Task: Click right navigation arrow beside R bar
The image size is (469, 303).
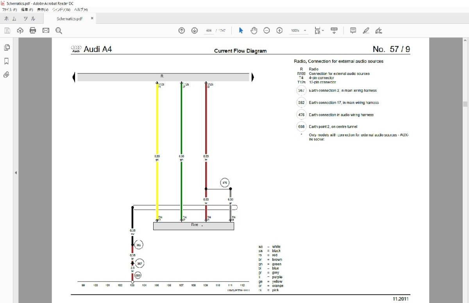Action: point(252,77)
